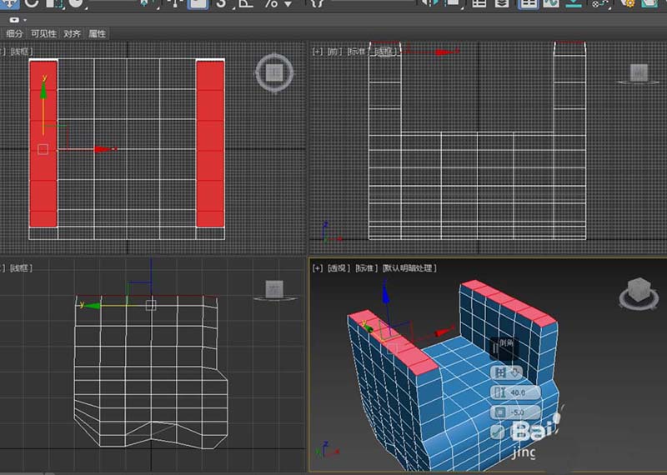Open the 属性 ribbon tab

[x=97, y=33]
